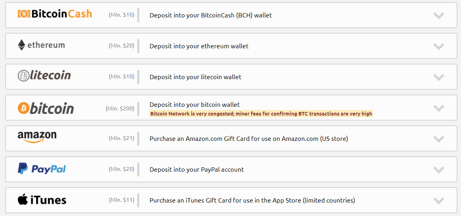Screen dimensions: 461x216
Task: Select 'Deposit into your ethereum wallet' text
Action: (199, 46)
